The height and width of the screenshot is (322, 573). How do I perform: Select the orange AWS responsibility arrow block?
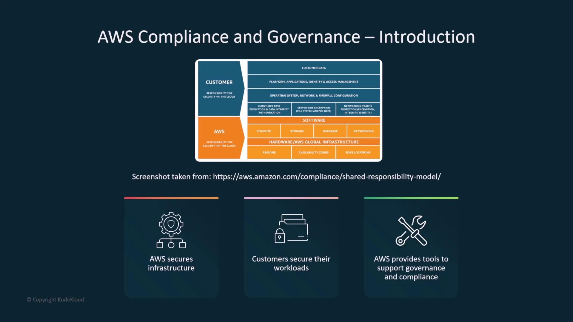tap(219, 137)
